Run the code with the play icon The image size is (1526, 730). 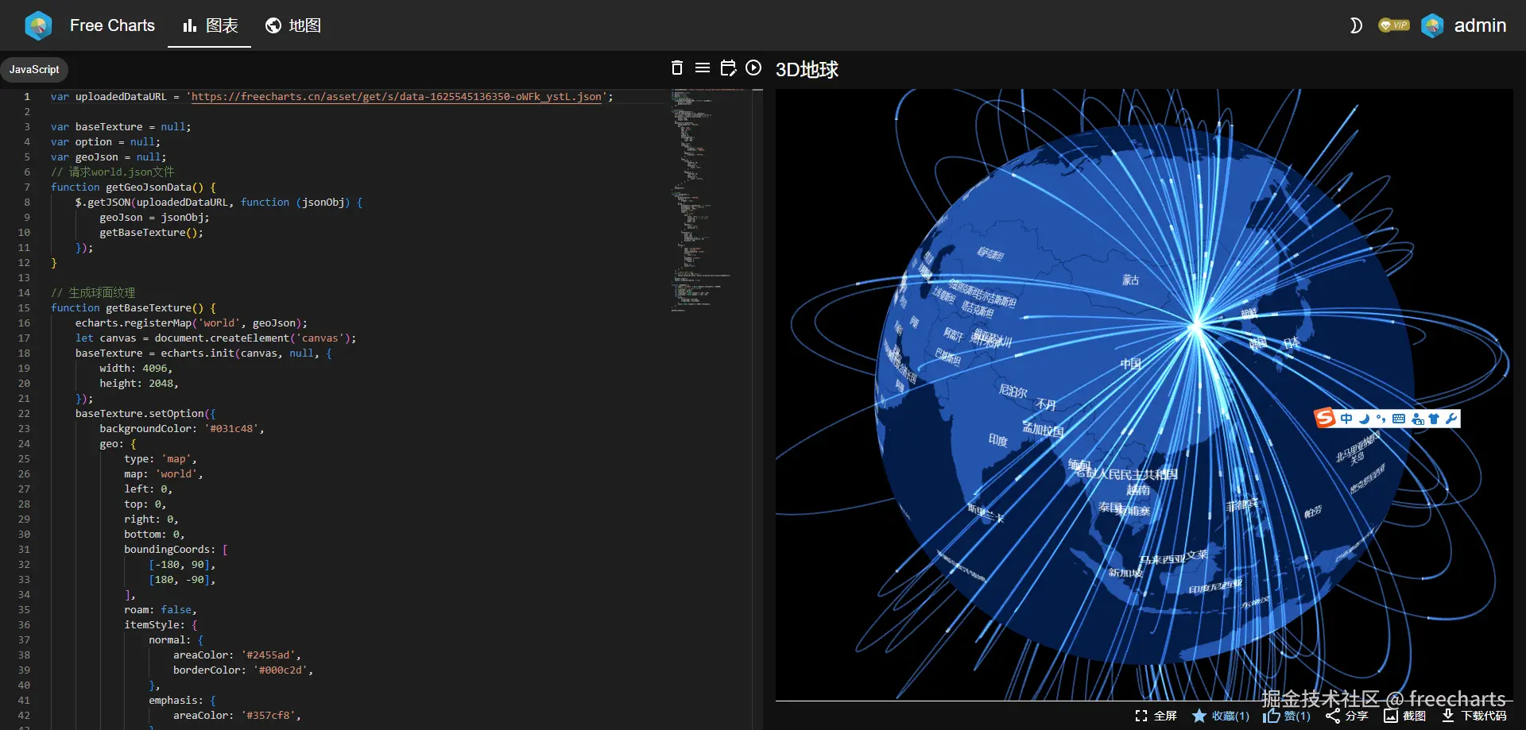753,68
